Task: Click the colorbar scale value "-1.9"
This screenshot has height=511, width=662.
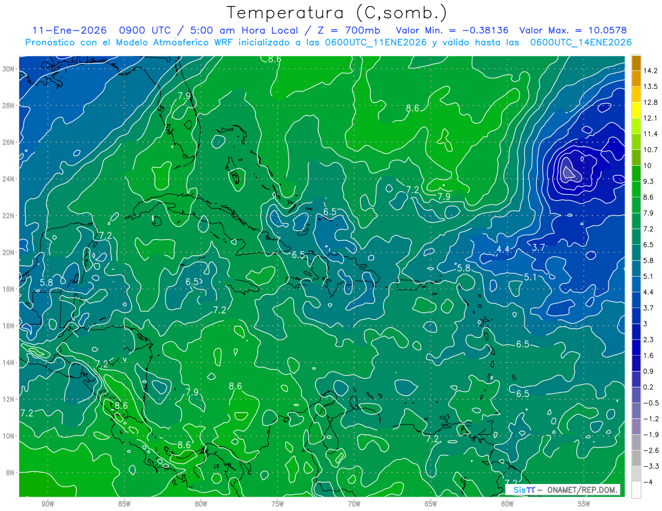Action: click(x=650, y=434)
